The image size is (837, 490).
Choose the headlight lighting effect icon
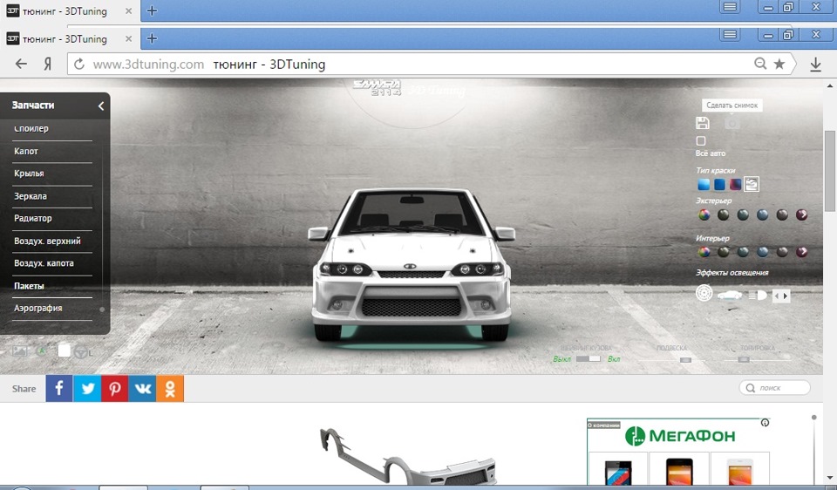(758, 295)
